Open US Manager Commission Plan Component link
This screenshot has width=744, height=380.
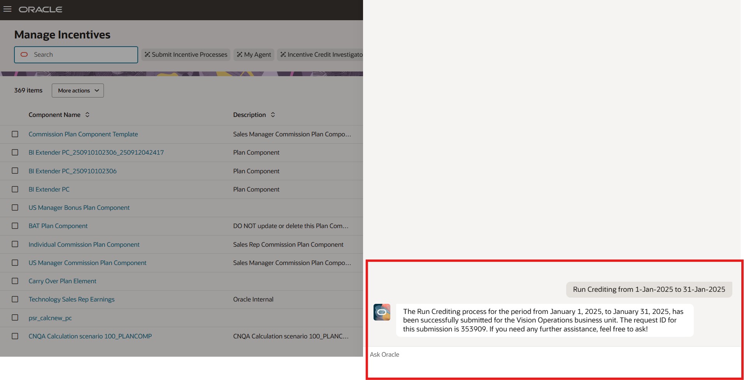click(88, 263)
